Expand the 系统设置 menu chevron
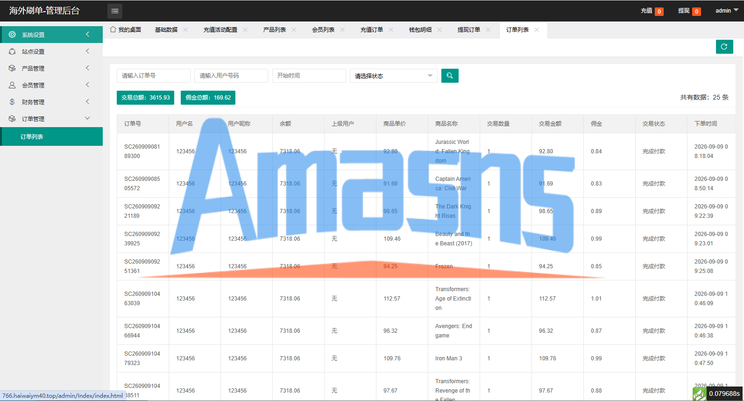This screenshot has width=744, height=401. (87, 35)
